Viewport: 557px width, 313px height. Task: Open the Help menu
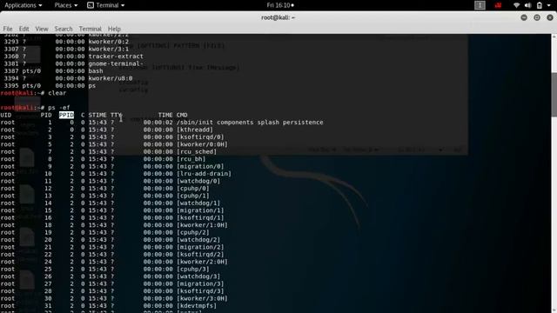[x=114, y=29]
